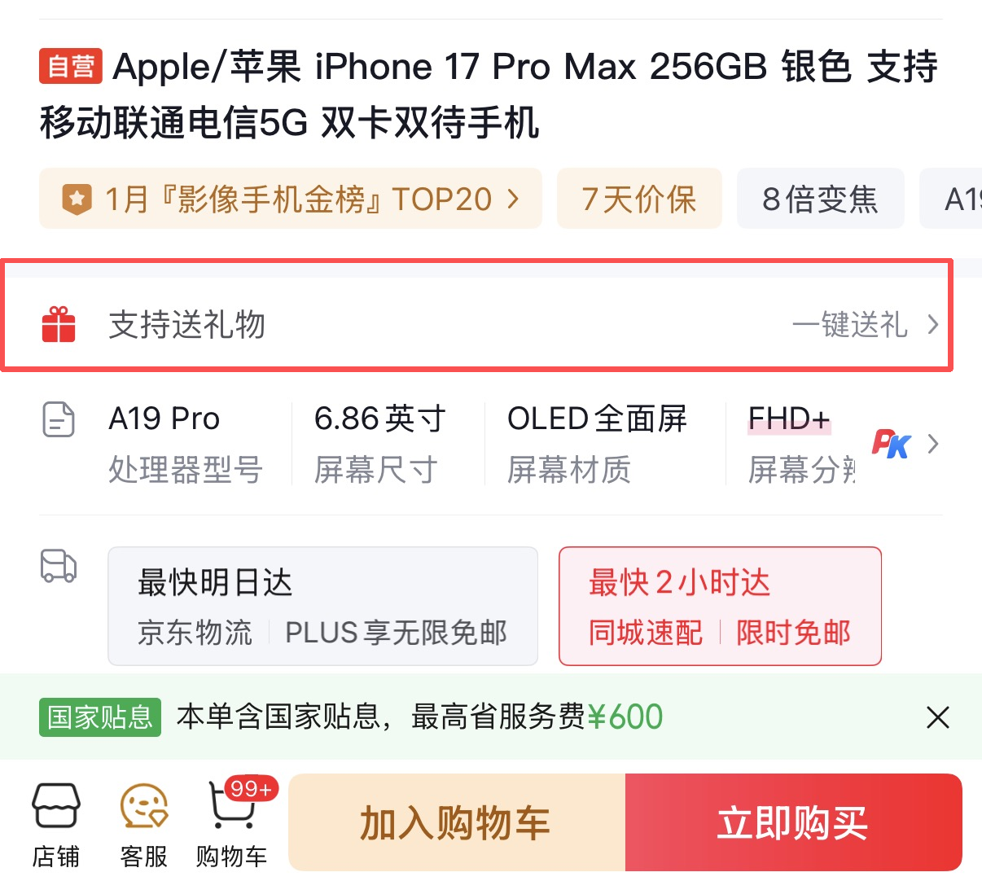Choose 最快明日达 delivery option
This screenshot has height=881, width=982.
point(322,607)
